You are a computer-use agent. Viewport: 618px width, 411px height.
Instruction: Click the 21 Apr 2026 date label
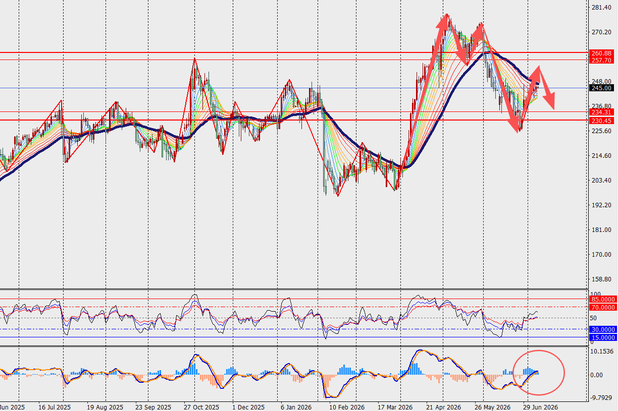443,406
